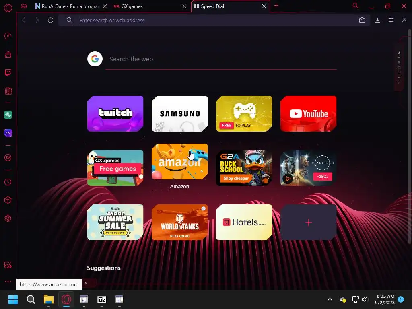Open the taskbar clock and date
The image size is (412, 309).
pos(385,299)
